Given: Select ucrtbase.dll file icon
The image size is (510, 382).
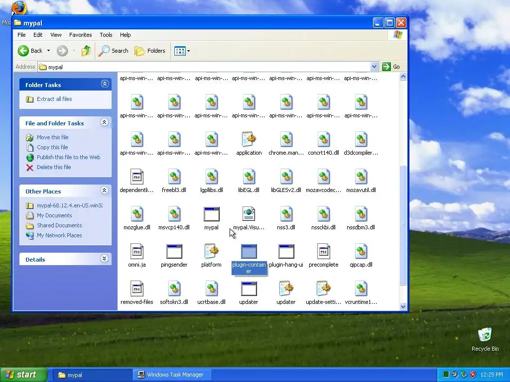Looking at the screenshot, I should [211, 289].
